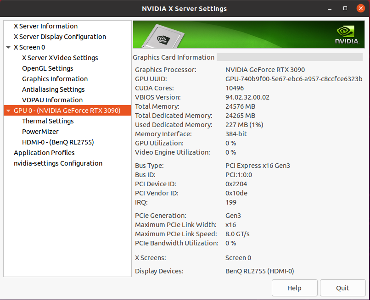Click PCI Device ID value 0x2204
This screenshot has height=300, width=370.
click(236, 184)
